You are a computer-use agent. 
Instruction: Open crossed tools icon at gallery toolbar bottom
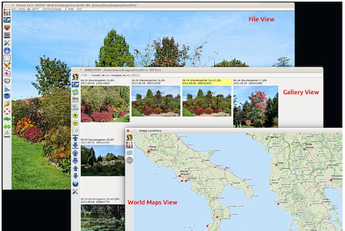75,191
